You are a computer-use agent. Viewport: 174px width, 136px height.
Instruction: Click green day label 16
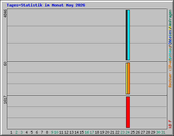coord(87,132)
